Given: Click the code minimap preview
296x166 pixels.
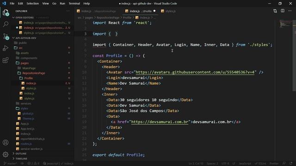Looking at the screenshot, I should click(285, 24).
